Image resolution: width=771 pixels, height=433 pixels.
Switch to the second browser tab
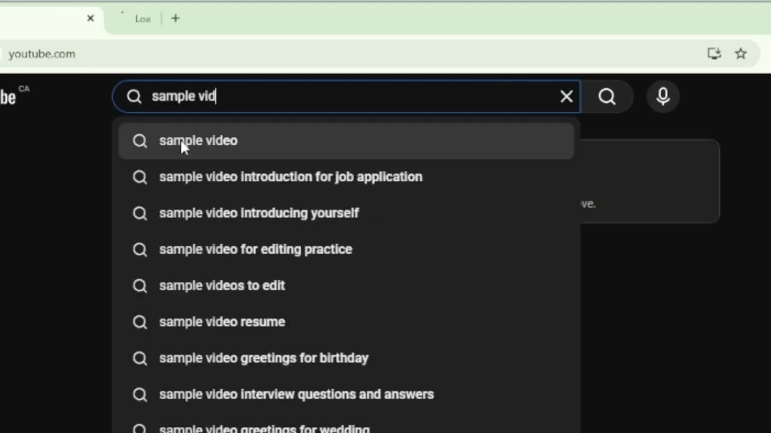click(x=143, y=19)
